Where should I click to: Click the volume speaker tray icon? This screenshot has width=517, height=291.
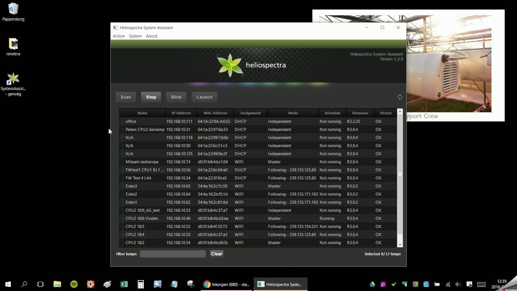coord(458,284)
